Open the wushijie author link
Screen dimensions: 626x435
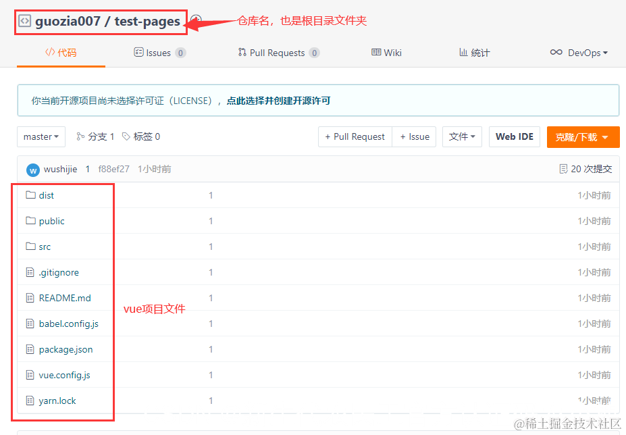(60, 170)
